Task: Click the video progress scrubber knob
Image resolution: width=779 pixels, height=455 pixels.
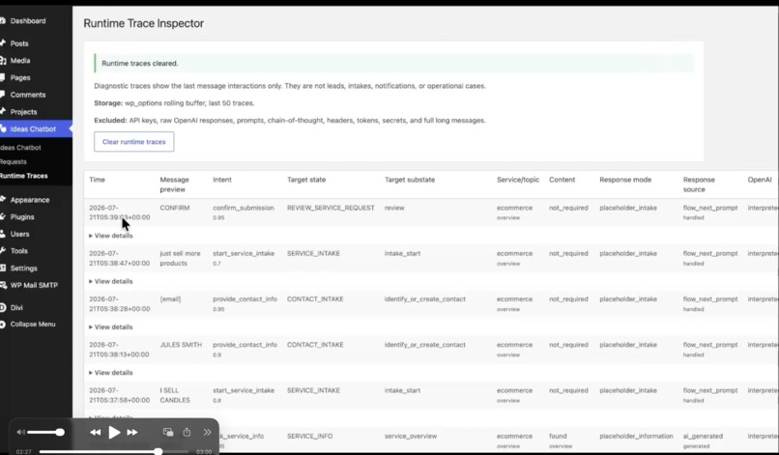Action: (158, 451)
